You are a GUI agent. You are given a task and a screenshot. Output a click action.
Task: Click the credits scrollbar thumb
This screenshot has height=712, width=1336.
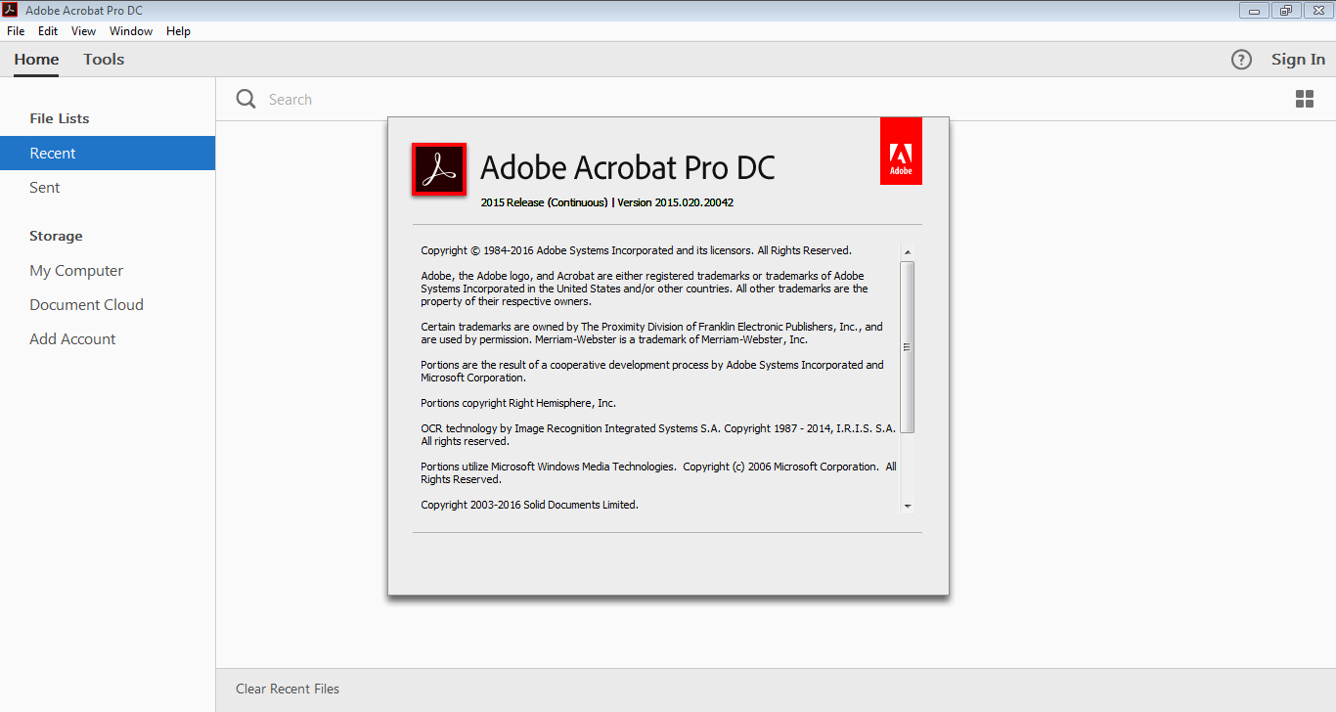[908, 347]
